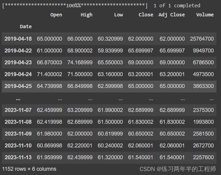Click Open value 66.870003

point(49,62)
